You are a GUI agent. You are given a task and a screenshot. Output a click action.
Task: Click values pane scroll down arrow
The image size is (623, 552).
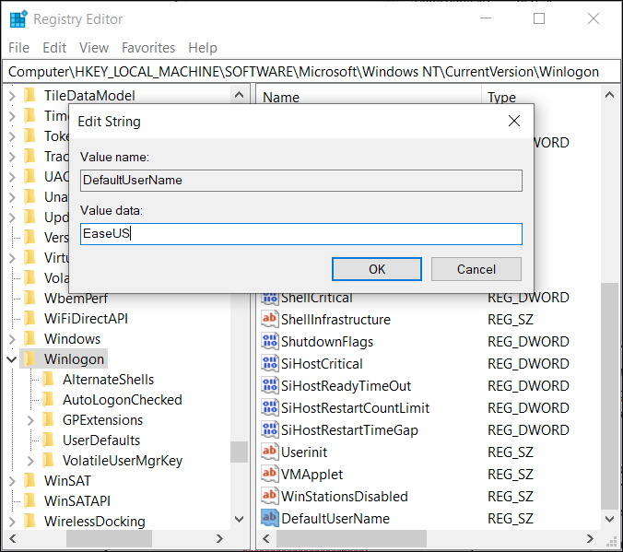609,519
